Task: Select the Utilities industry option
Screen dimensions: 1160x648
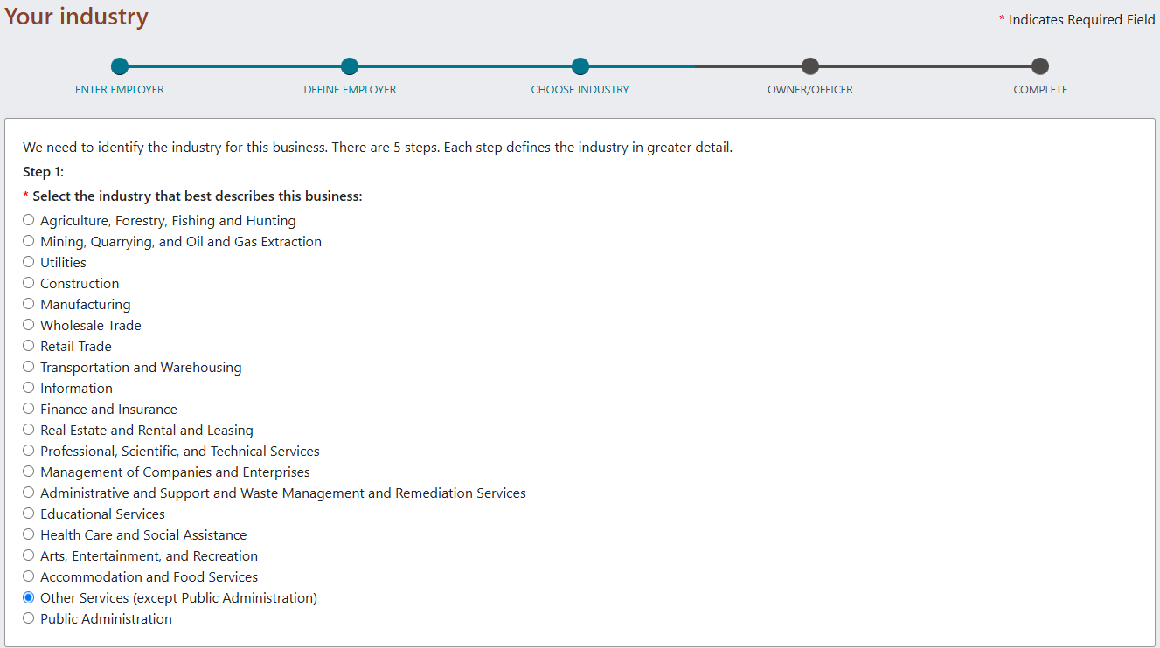Action: tap(28, 261)
